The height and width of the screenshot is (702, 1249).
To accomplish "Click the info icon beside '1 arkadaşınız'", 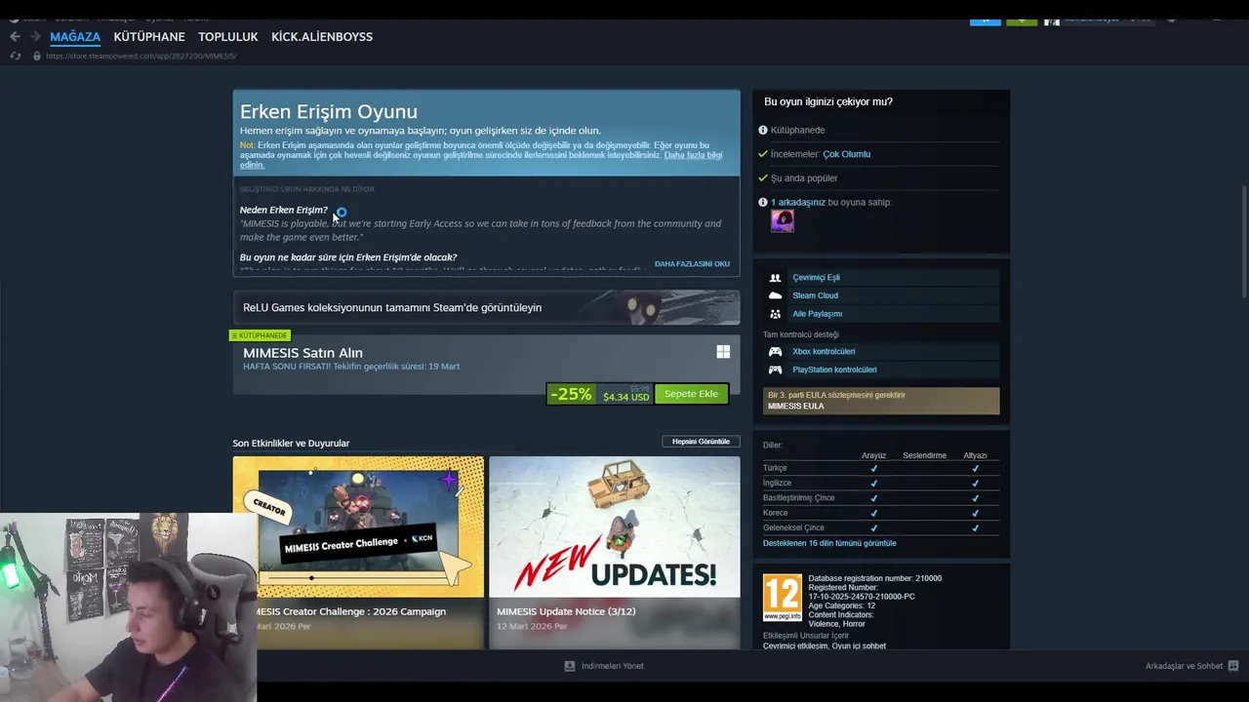I will (x=763, y=202).
